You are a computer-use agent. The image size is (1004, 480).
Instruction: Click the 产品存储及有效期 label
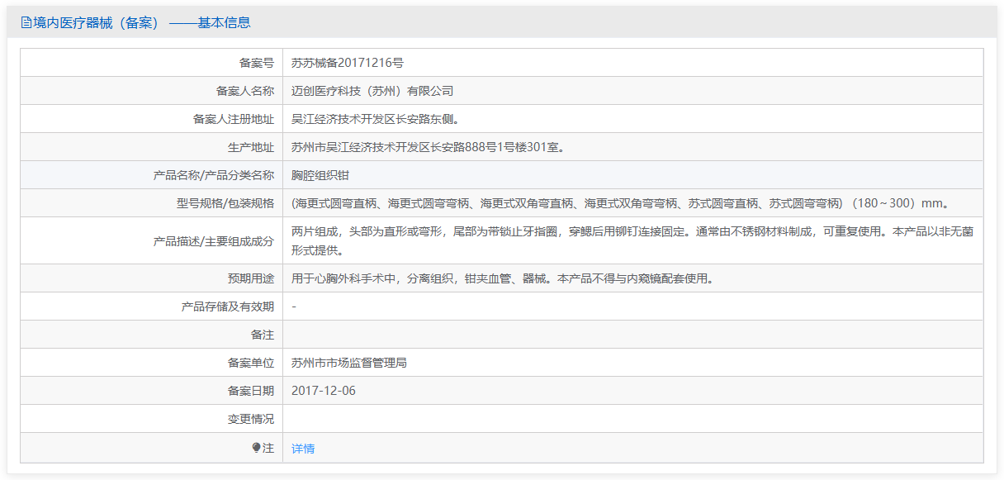tap(228, 307)
